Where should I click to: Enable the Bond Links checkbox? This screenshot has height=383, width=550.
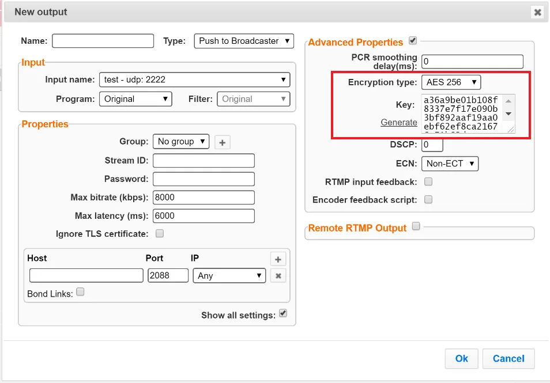80,291
